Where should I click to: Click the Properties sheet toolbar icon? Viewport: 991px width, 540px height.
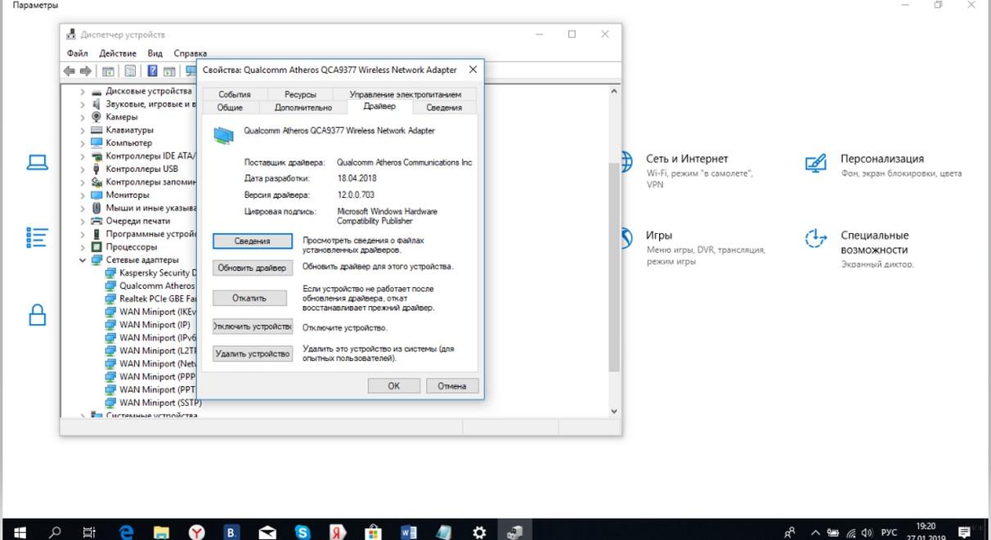[130, 71]
